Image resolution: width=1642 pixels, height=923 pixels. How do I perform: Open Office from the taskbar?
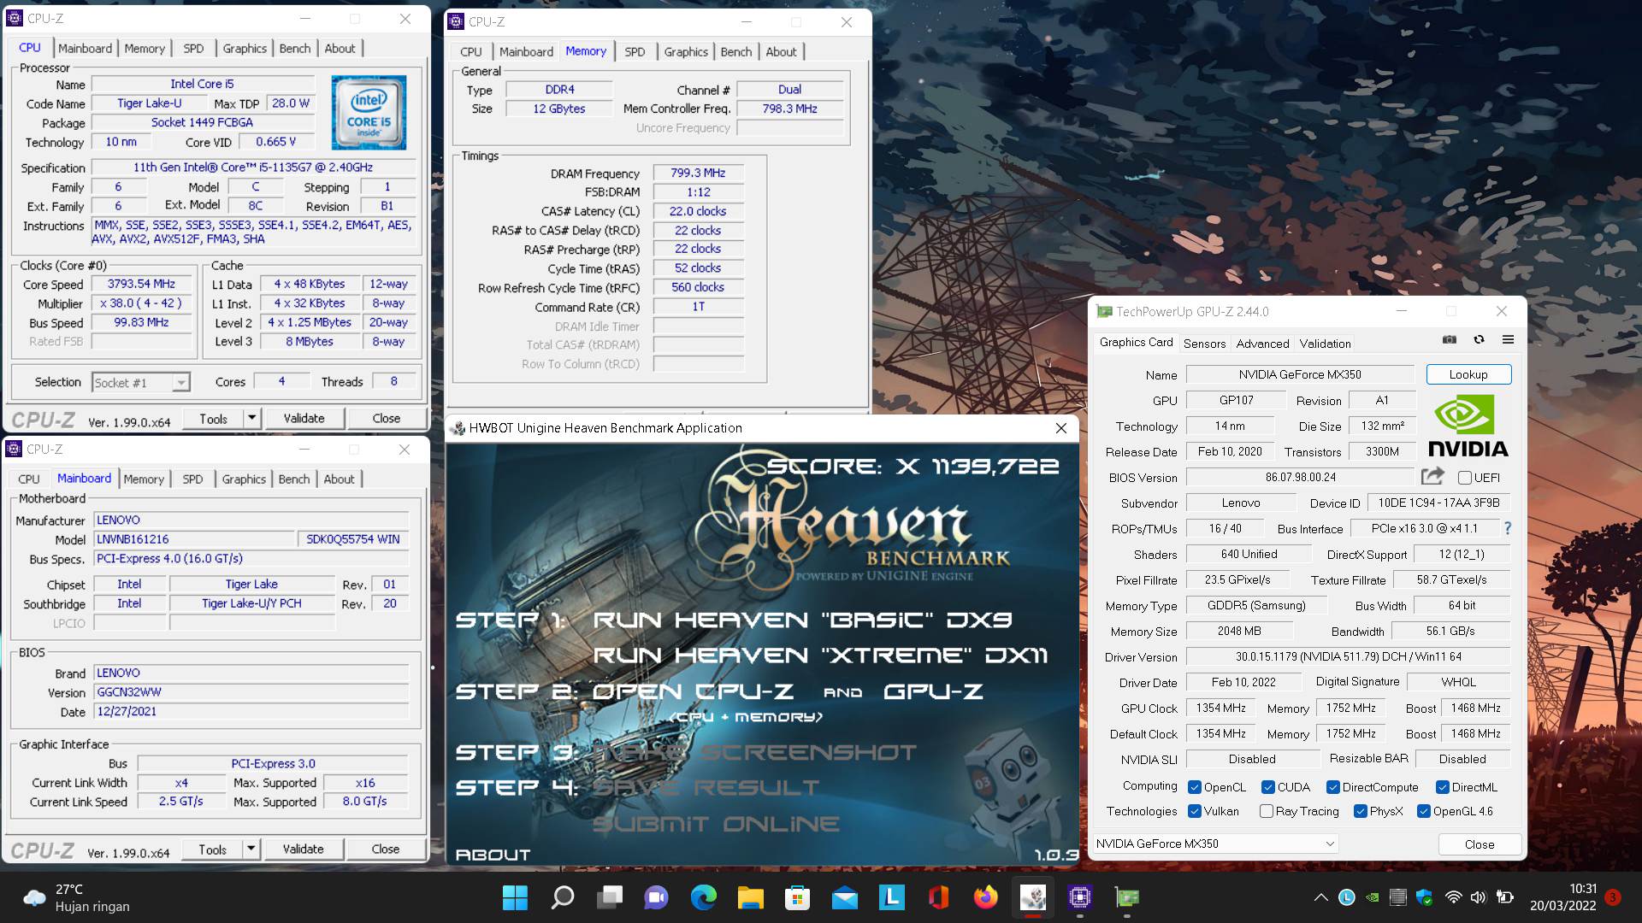click(938, 897)
